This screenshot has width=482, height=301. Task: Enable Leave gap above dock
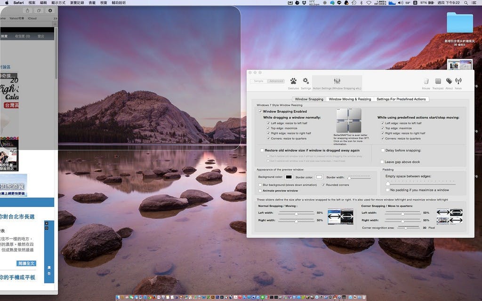pyautogui.click(x=382, y=162)
